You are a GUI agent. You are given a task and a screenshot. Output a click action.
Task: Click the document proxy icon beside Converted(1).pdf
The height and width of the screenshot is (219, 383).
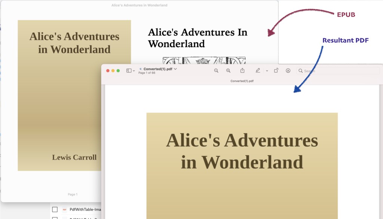tap(140, 69)
